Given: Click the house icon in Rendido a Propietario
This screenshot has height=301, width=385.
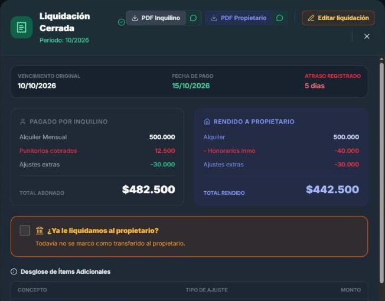Looking at the screenshot, I should [x=207, y=122].
